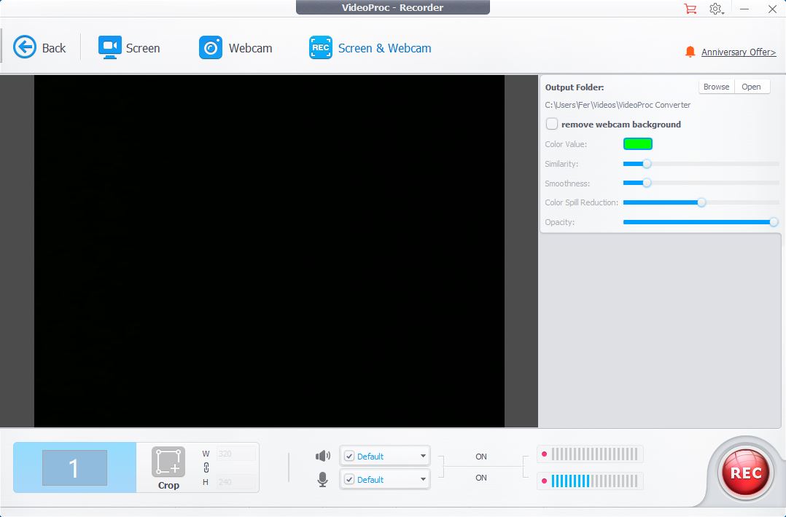786x517 pixels.
Task: Click the speaker audio level meter
Action: (x=590, y=454)
